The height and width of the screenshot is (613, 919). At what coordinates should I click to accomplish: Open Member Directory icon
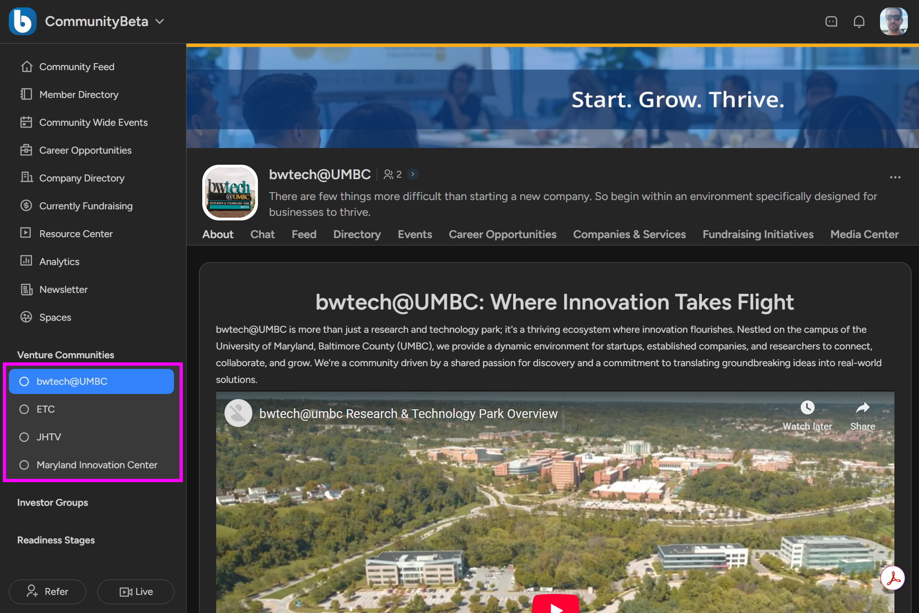coord(26,94)
